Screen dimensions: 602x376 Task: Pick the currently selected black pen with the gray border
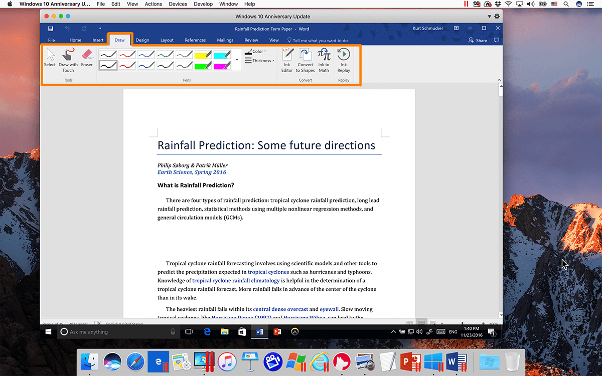click(x=108, y=65)
